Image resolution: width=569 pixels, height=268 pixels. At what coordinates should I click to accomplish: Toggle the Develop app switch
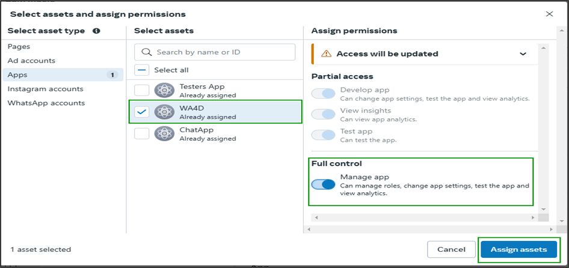point(323,94)
